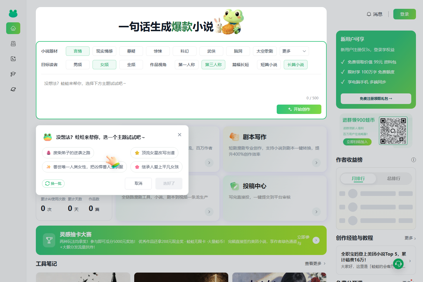The image size is (423, 282).
Task: Set length to 长篇小说
Action: click(x=296, y=65)
